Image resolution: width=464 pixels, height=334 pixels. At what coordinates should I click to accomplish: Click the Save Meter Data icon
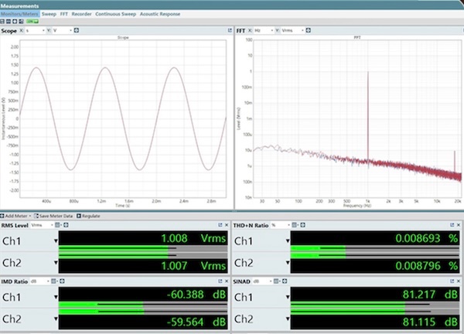[x=36, y=216]
